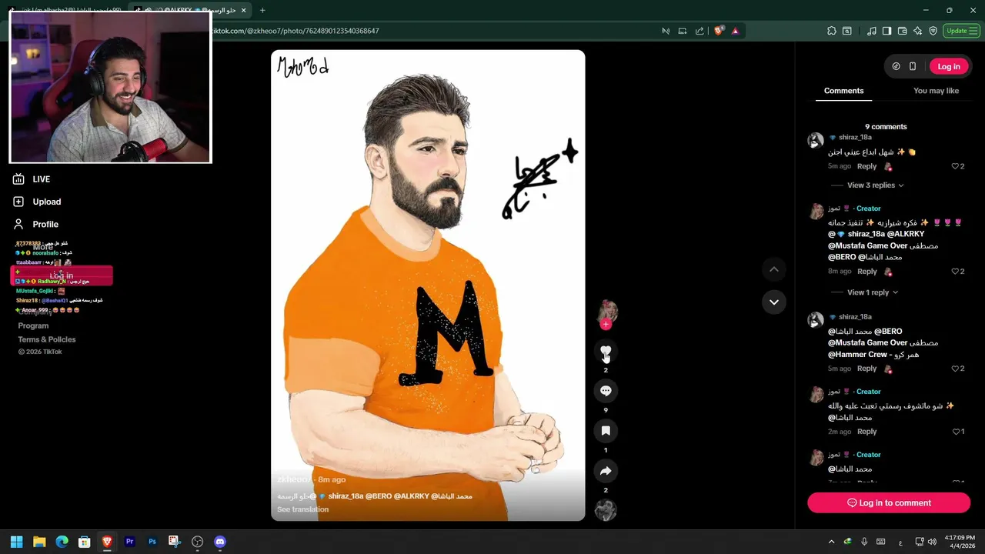The width and height of the screenshot is (985, 554).
Task: Share the post using arrow icon
Action: tap(606, 471)
